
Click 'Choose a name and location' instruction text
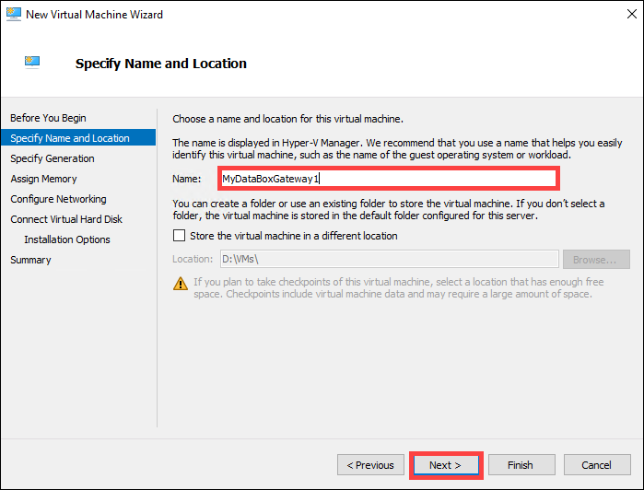coord(287,119)
